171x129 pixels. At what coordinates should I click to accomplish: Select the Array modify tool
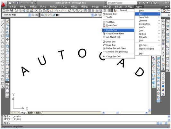coord(7,36)
